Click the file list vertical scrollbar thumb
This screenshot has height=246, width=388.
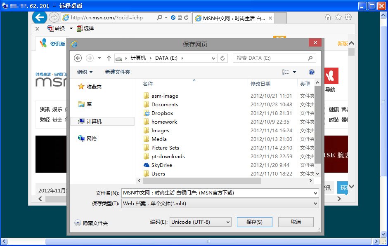click(318, 125)
